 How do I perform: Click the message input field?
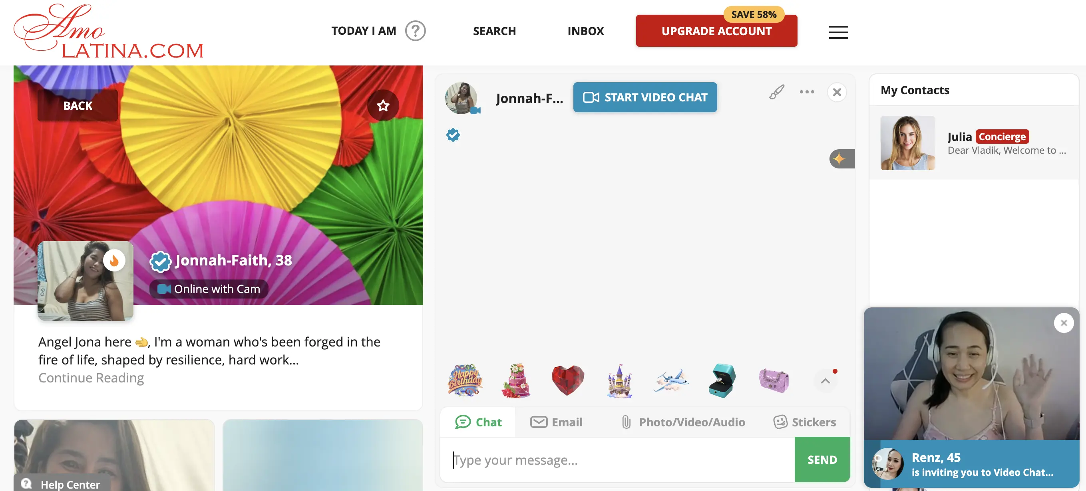(x=617, y=459)
